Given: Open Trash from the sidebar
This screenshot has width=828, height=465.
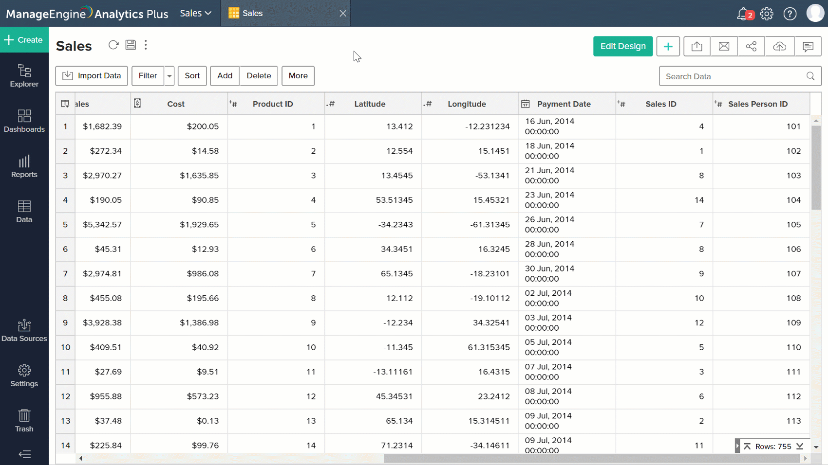Looking at the screenshot, I should (24, 420).
